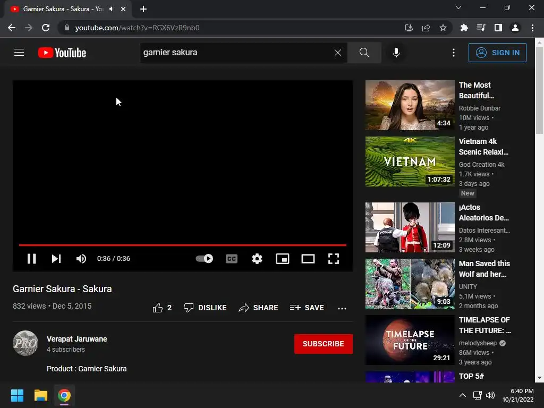Viewport: 544px width, 408px height.
Task: Skip to next video
Action: [56, 259]
